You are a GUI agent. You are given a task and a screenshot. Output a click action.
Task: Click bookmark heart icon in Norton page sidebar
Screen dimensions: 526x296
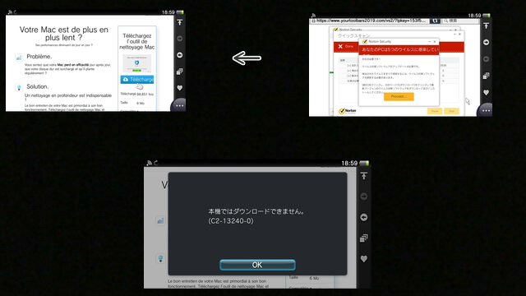[x=486, y=92]
